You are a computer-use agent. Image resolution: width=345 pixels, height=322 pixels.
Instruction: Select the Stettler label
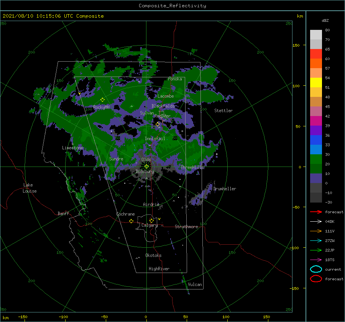223,111
